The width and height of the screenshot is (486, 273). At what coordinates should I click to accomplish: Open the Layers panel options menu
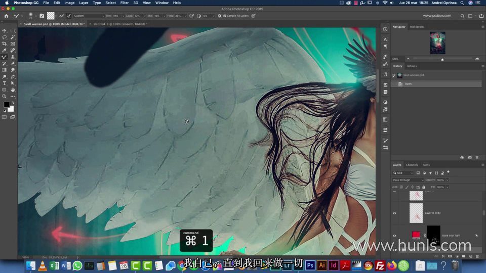482,165
